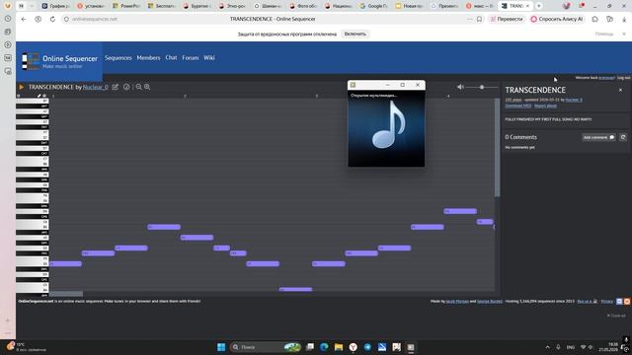
Task: Zoom out the sequencer grid
Action: coord(138,87)
